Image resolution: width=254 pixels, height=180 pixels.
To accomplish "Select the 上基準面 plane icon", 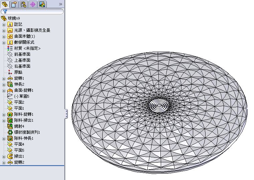I will tap(10, 60).
